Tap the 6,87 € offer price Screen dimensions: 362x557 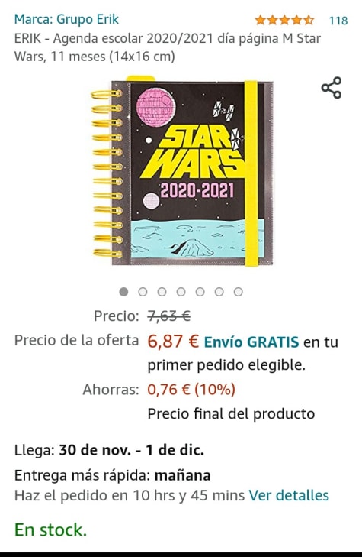(173, 342)
